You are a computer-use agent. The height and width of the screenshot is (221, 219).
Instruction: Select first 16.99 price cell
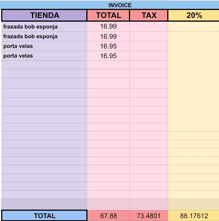pyautogui.click(x=108, y=27)
